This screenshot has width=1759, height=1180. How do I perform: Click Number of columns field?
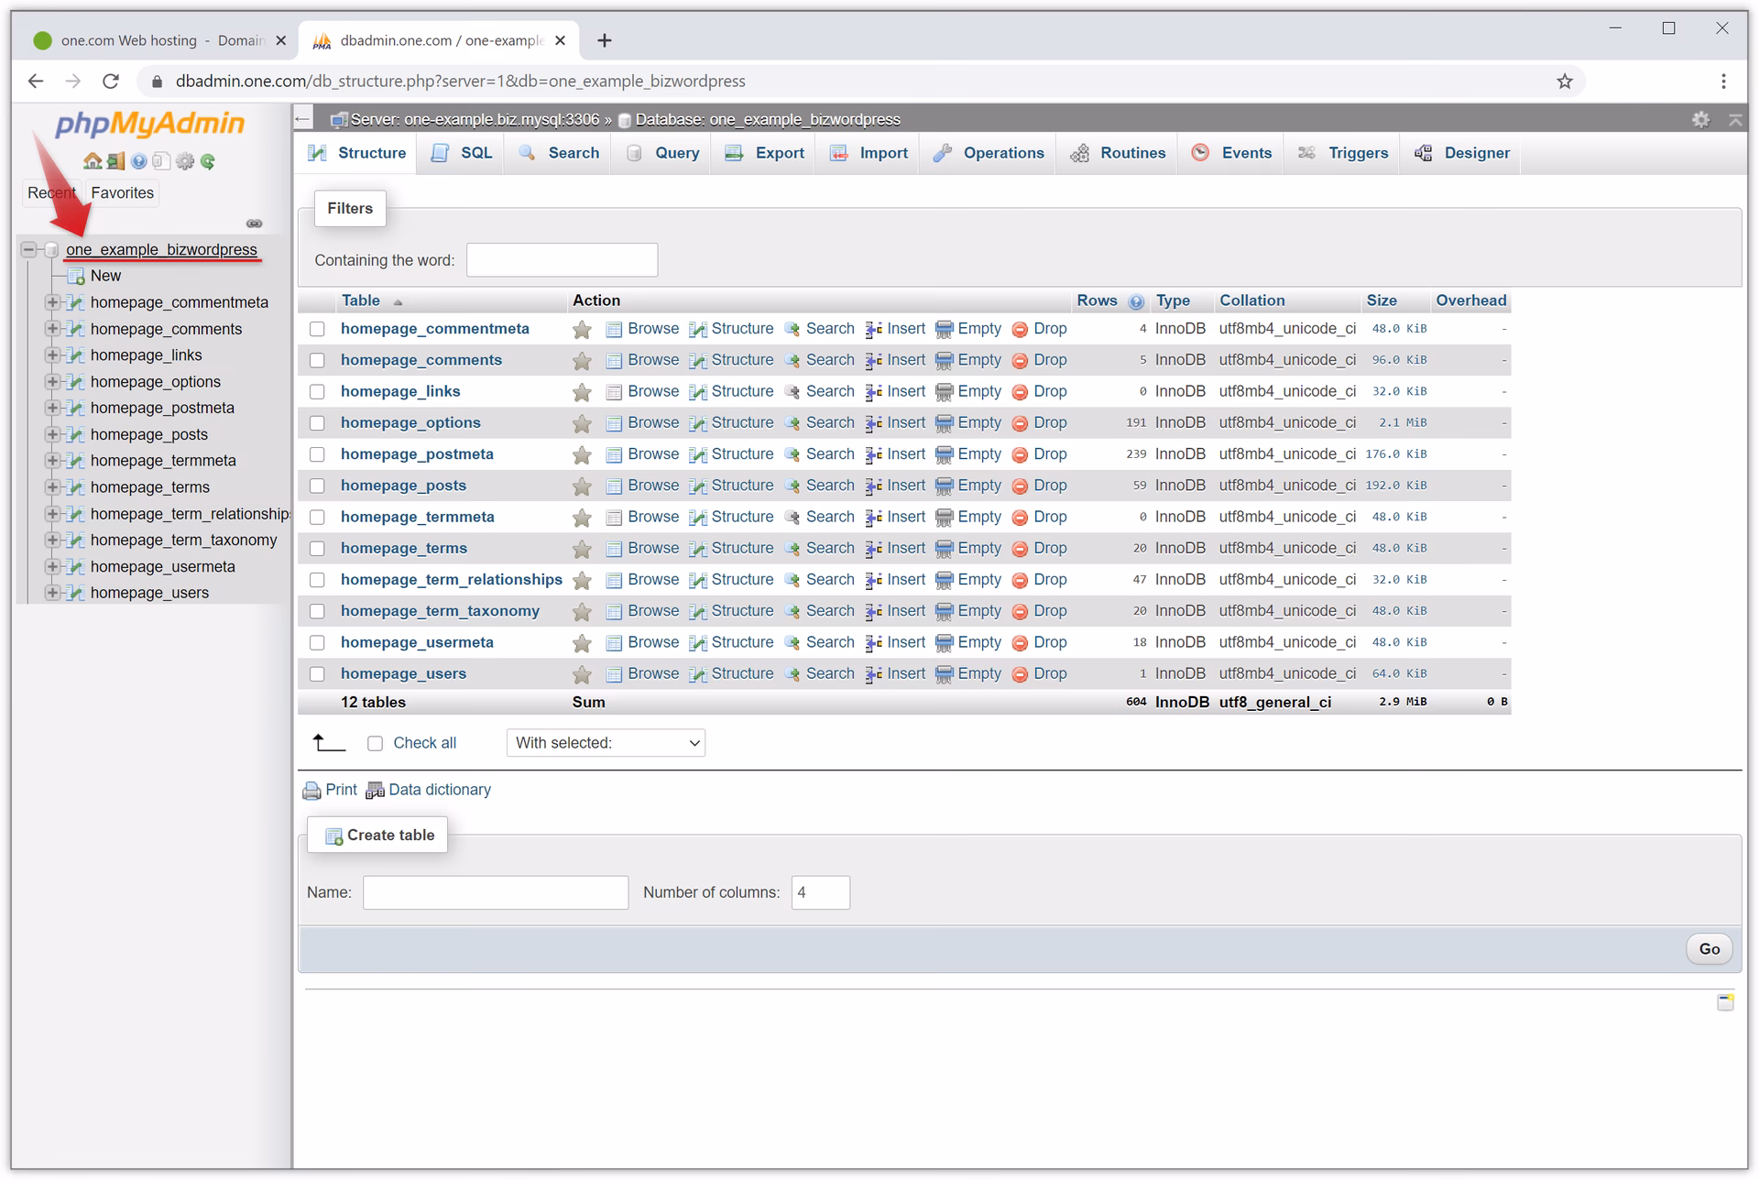[820, 892]
